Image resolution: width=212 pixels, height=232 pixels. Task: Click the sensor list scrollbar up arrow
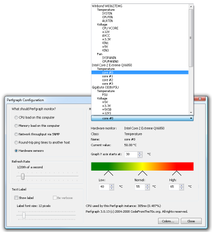(191, 7)
